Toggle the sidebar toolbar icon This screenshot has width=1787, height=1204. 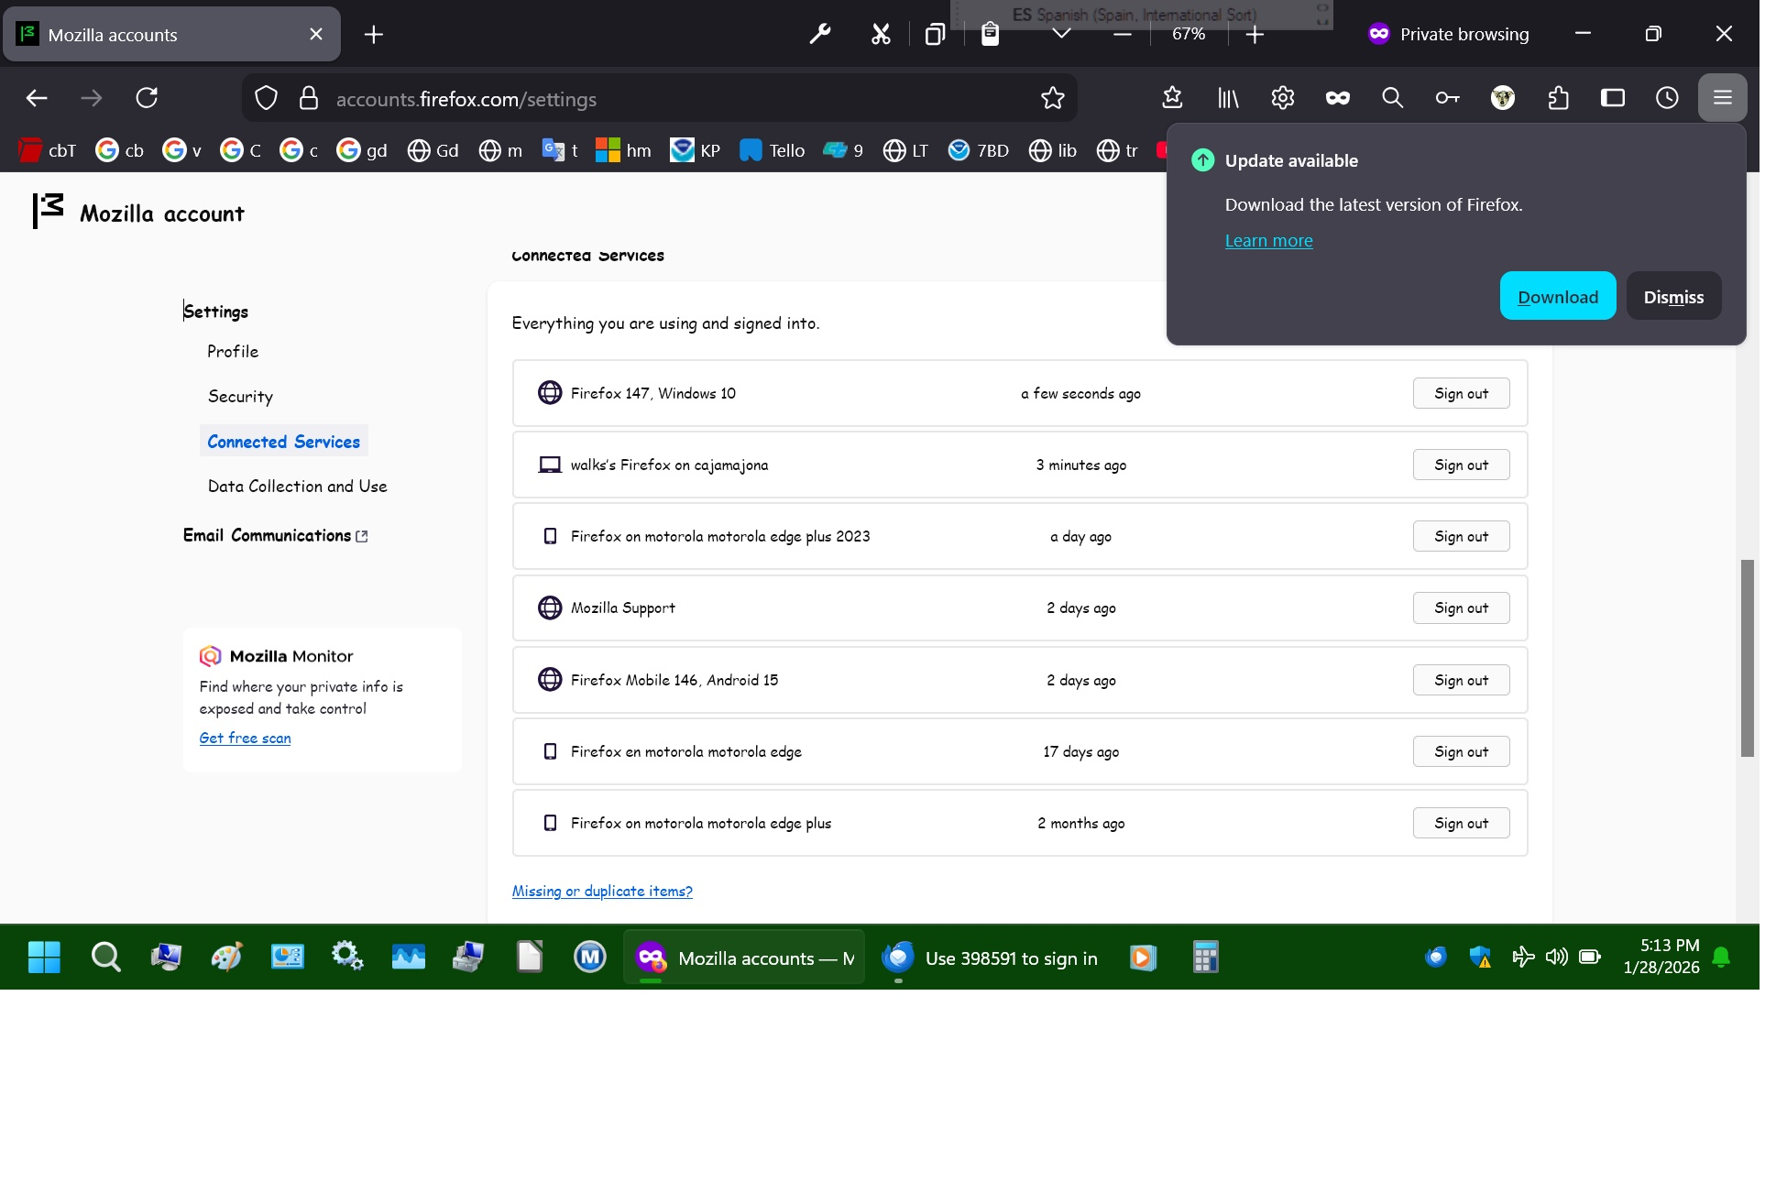1612,97
